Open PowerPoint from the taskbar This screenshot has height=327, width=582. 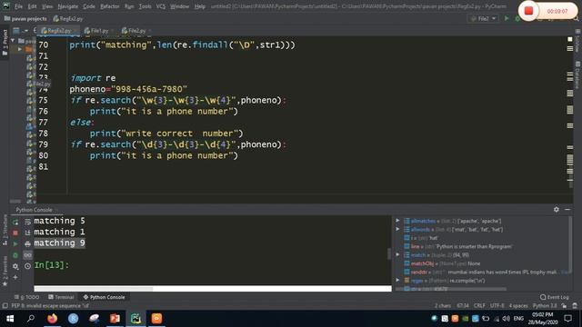click(115, 319)
